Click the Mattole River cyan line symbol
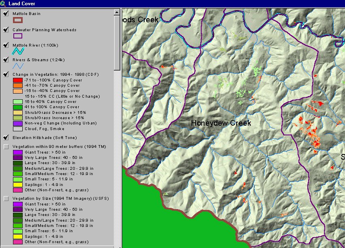The image size is (345, 248). click(x=18, y=51)
